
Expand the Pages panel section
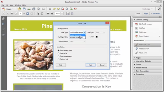click(x=147, y=58)
